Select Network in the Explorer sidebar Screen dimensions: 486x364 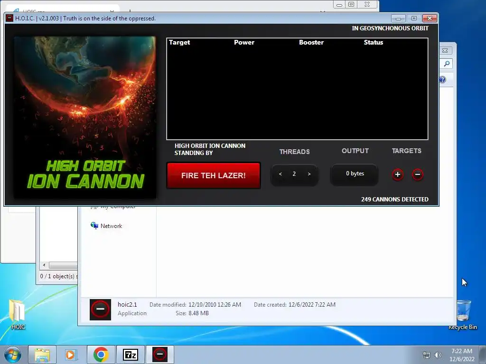point(106,226)
